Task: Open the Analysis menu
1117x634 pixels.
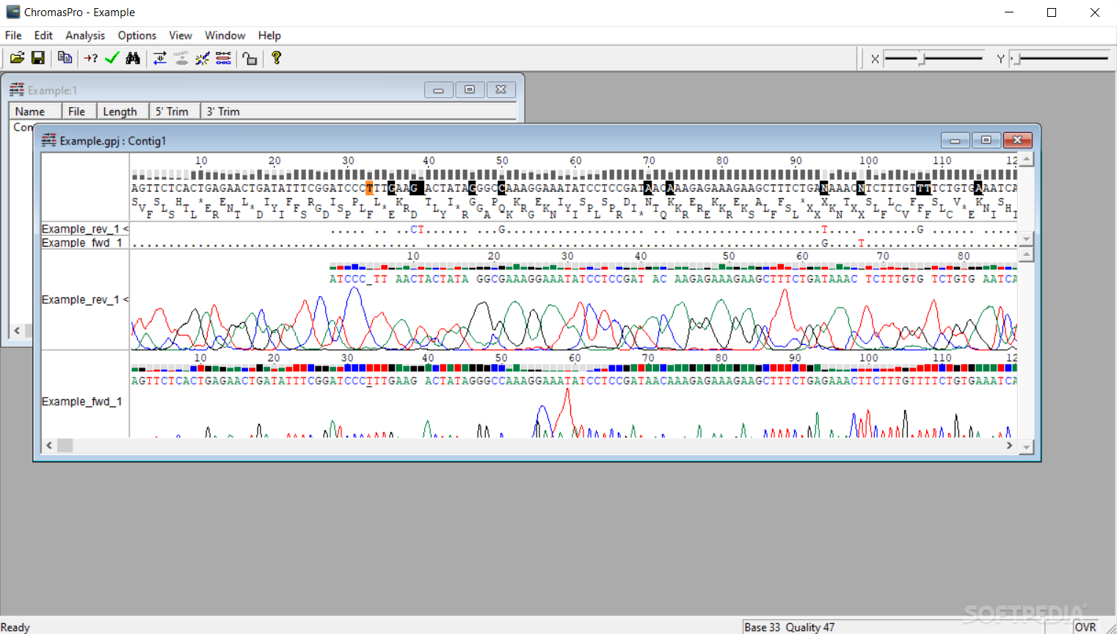Action: point(85,35)
